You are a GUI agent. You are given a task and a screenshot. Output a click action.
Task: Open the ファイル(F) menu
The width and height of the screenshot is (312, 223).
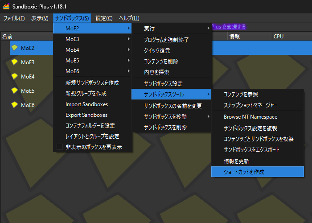tap(14, 18)
